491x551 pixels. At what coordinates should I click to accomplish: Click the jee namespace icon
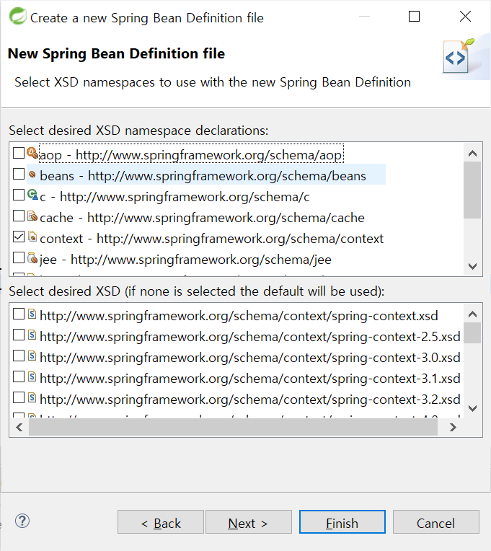[32, 257]
